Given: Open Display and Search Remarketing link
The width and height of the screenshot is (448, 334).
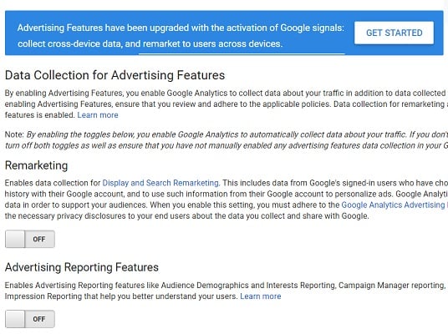Looking at the screenshot, I should pyautogui.click(x=161, y=183).
